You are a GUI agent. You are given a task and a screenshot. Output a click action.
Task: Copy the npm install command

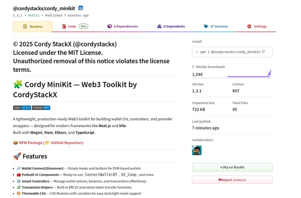tap(263, 52)
